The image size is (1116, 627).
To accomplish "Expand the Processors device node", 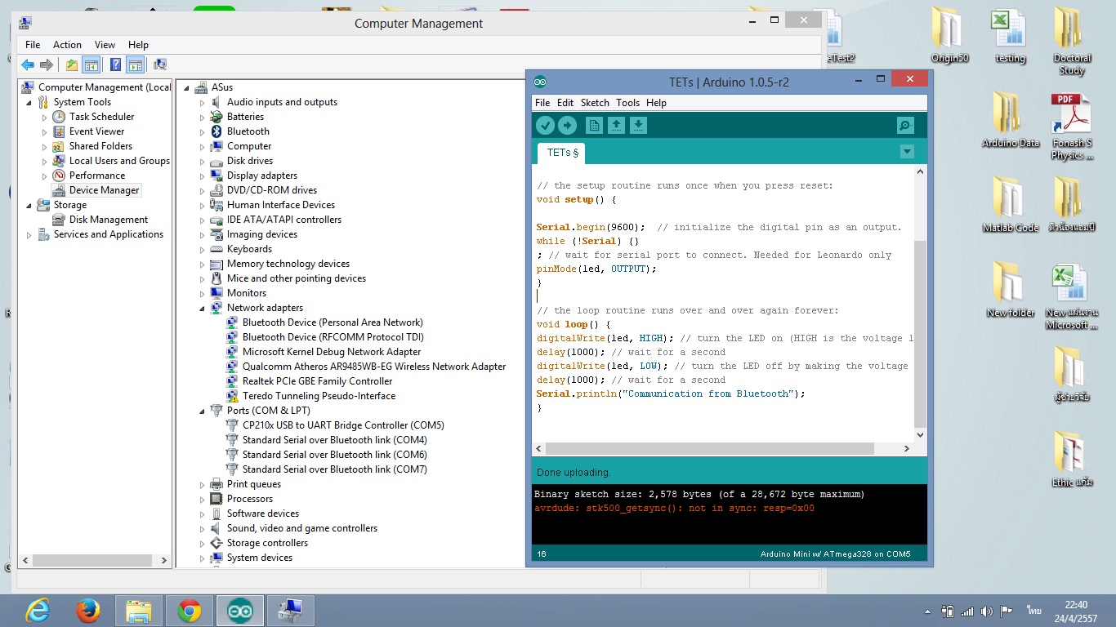I will [x=203, y=500].
